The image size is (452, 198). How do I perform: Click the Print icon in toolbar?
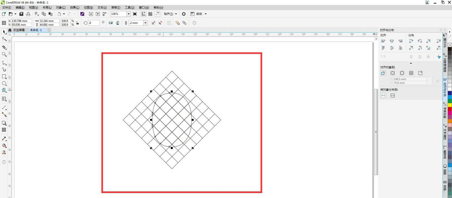pyautogui.click(x=28, y=14)
